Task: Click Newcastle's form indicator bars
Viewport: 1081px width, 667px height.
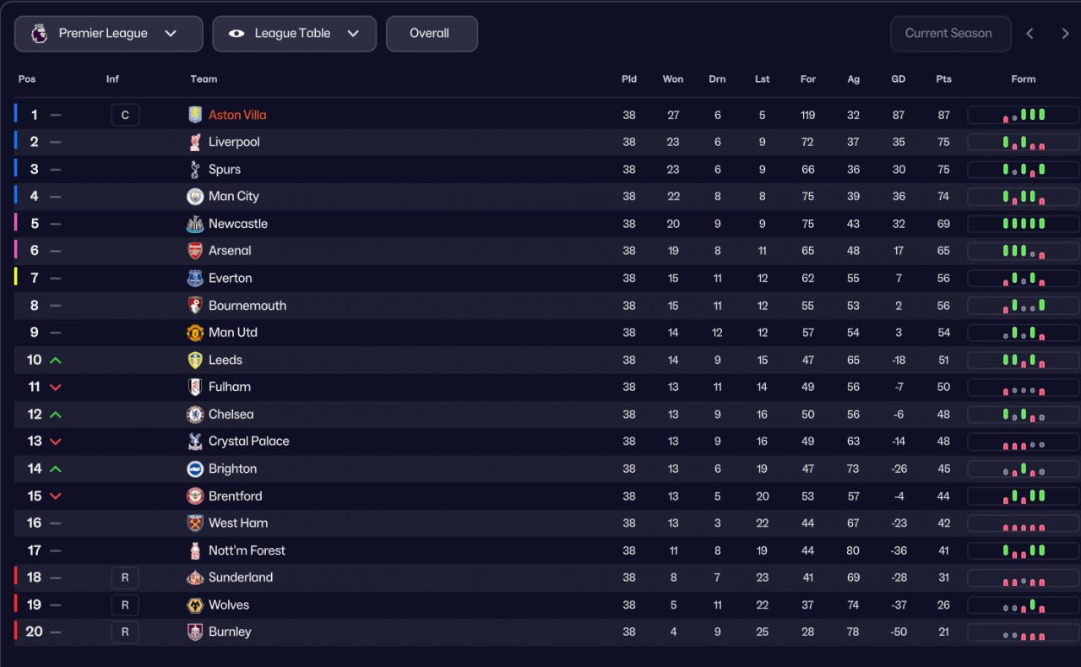Action: pyautogui.click(x=1023, y=224)
